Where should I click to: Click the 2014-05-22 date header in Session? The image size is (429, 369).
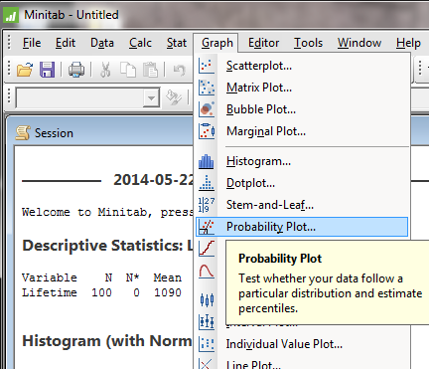point(154,180)
